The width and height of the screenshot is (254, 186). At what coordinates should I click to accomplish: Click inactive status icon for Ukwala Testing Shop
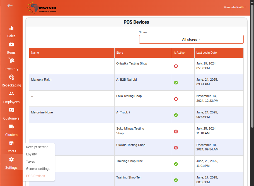pos(176,148)
